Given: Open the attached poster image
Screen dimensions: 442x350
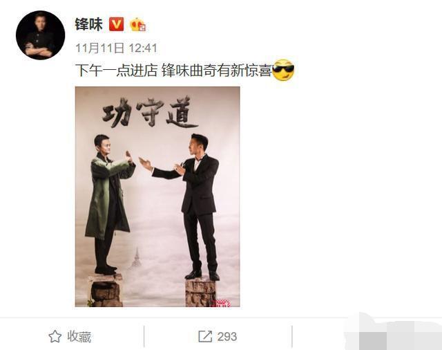Looking at the screenshot, I should (x=157, y=196).
